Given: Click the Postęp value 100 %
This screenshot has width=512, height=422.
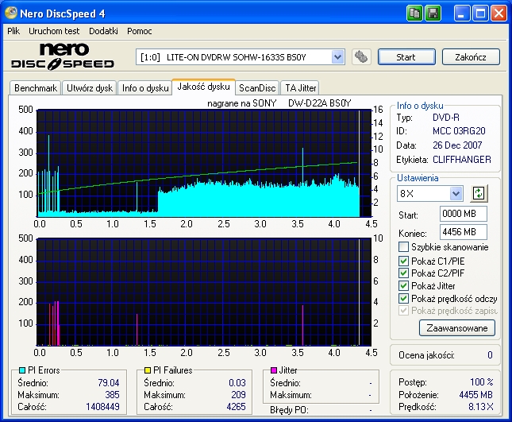Looking at the screenshot, I should (x=482, y=381).
